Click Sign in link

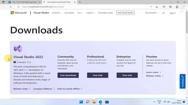tap(172, 13)
